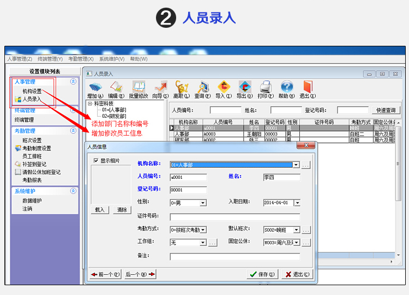This screenshot has width=409, height=295.
Task: Open 批量修改 batch modify tool
Action: coord(138,87)
